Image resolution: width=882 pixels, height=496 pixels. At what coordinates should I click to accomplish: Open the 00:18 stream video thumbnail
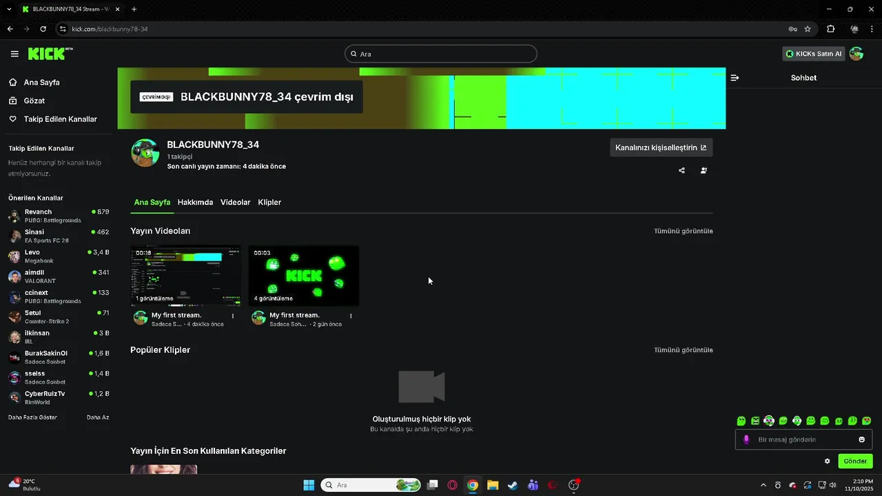185,276
